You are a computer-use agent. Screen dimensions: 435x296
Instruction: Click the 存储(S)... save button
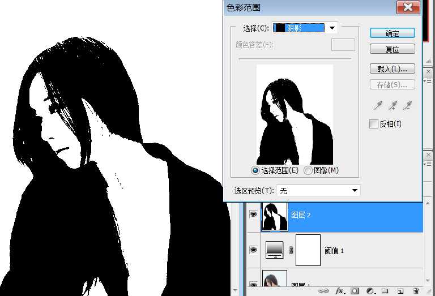click(393, 84)
